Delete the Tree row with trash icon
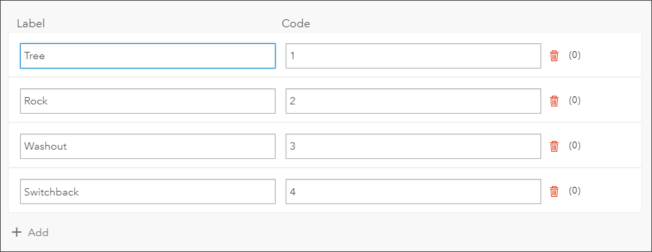Viewport: 652px width, 252px height. click(554, 56)
